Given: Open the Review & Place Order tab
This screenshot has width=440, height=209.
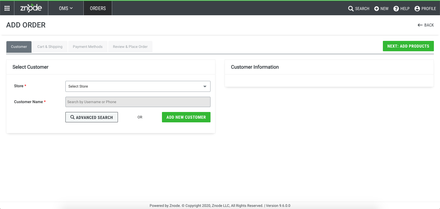Looking at the screenshot, I should pyautogui.click(x=130, y=47).
